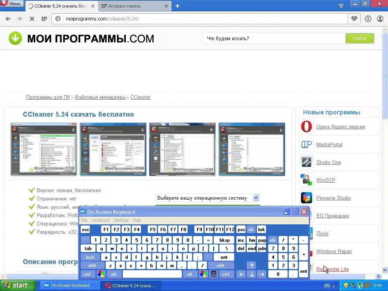Toggle the left alt key on keyboard
Image resolution: width=388 pixels, height=291 pixels.
click(x=114, y=274)
